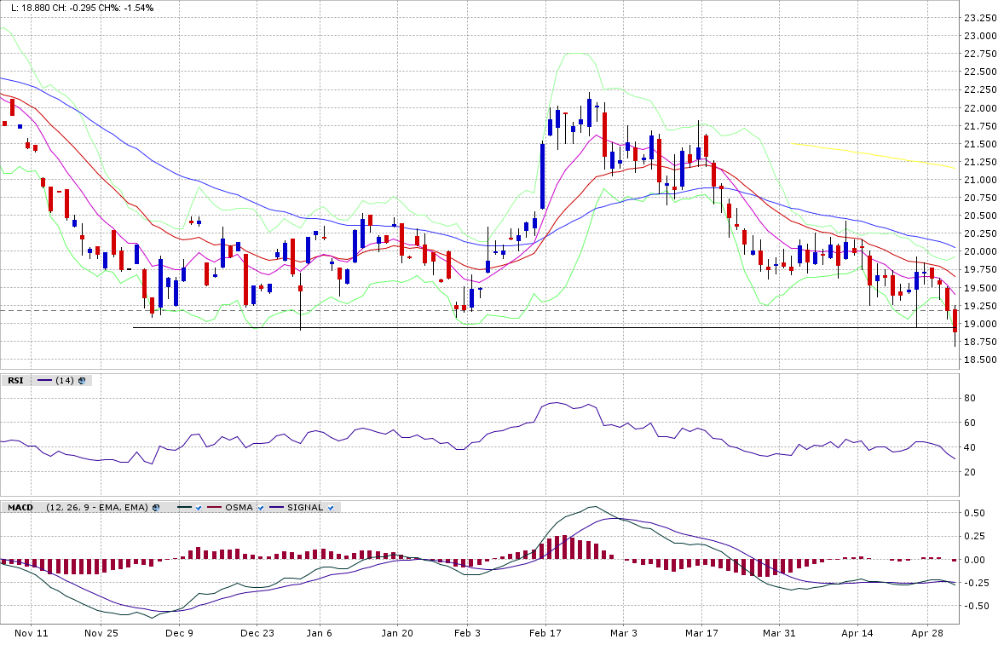Viewport: 1004px width, 645px height.
Task: Open RSI indicator settings globe icon
Action: click(x=83, y=380)
